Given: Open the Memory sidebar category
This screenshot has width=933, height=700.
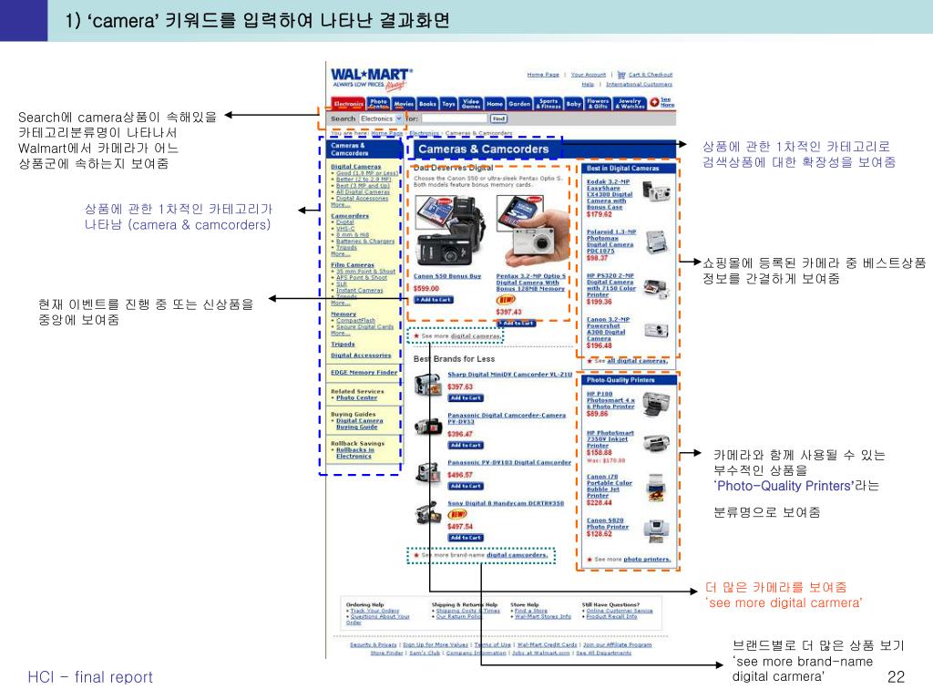Looking at the screenshot, I should coord(343,314).
